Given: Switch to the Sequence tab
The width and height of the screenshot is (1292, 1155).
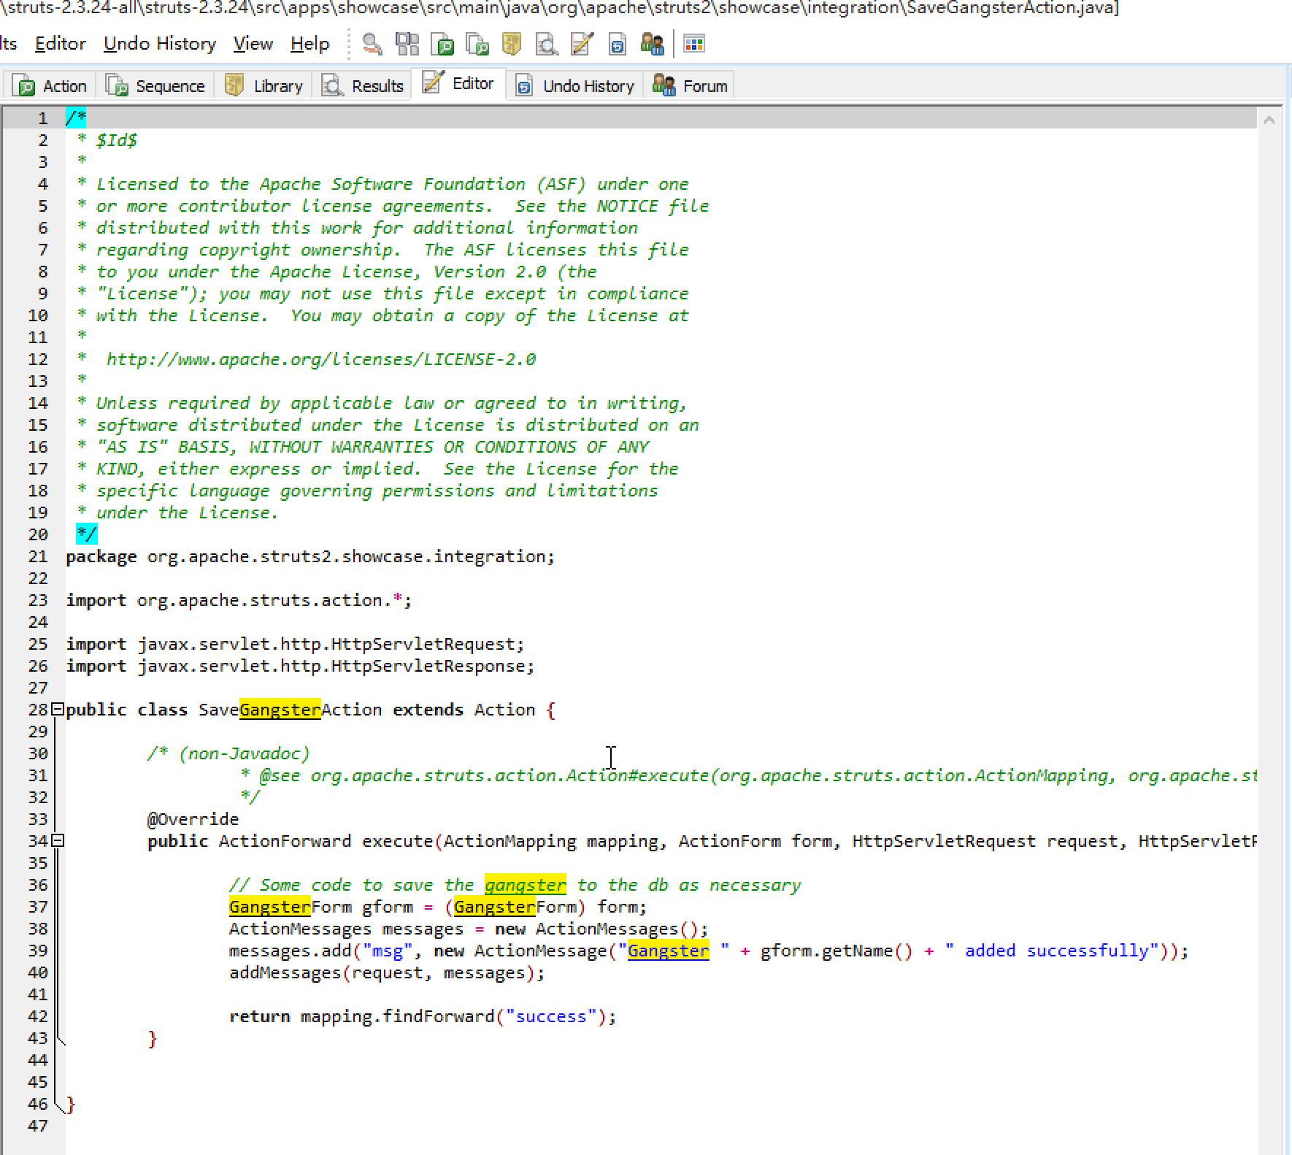Looking at the screenshot, I should 155,86.
